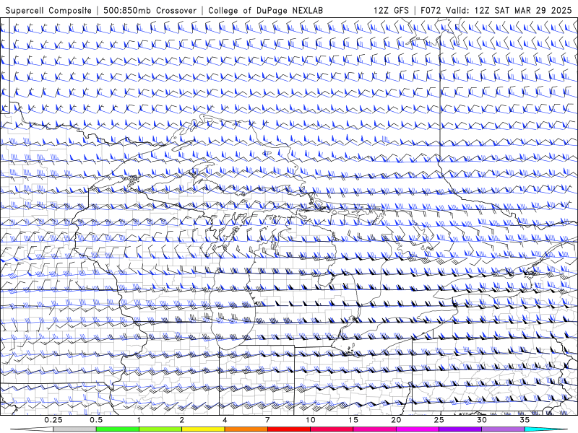
Task: Pick the pink-magenta swatch between 15 and 20
Action: [x=374, y=429]
